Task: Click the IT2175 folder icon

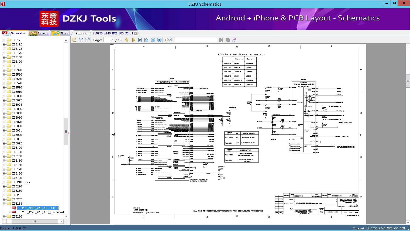Action: (9, 53)
